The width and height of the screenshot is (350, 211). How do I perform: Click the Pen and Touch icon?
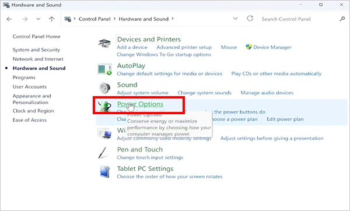click(x=103, y=153)
